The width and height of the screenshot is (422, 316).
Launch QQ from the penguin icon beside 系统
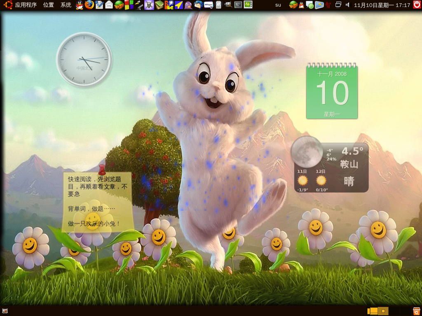point(80,5)
